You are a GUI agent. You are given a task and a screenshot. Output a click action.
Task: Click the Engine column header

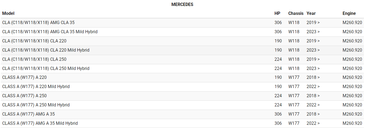pyautogui.click(x=349, y=13)
